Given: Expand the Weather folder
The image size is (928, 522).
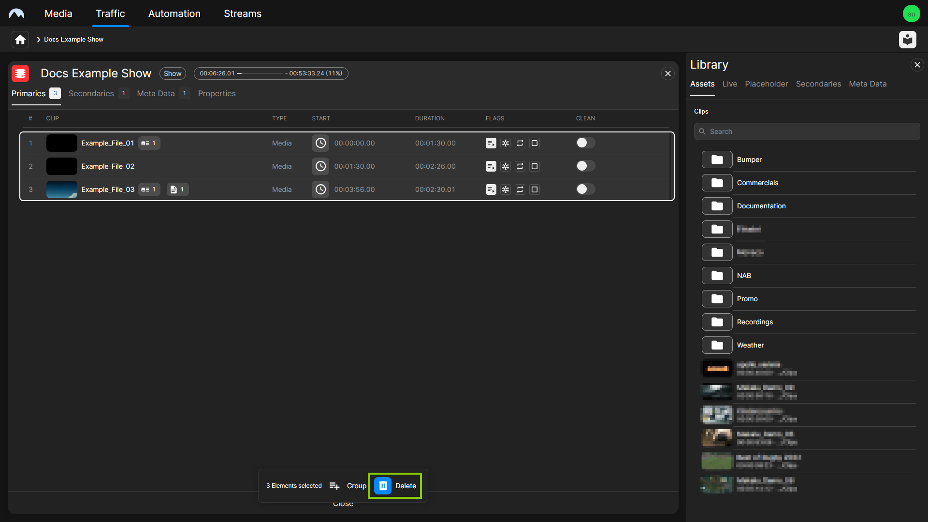Looking at the screenshot, I should 750,345.
